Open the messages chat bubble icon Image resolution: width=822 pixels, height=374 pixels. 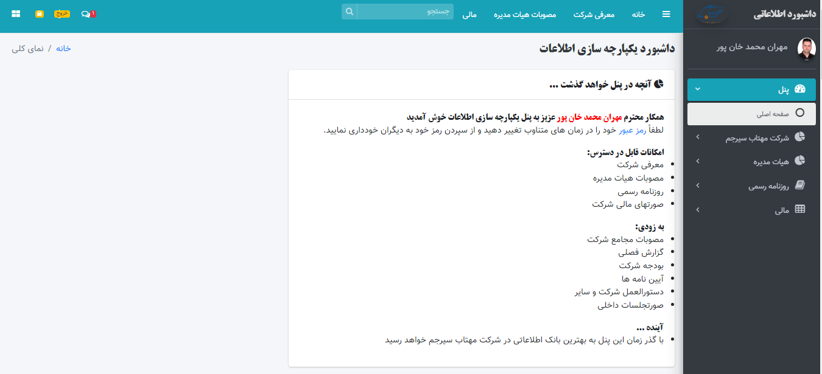coord(86,14)
